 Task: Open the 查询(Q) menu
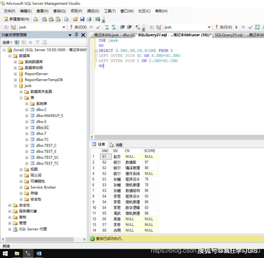coord(59,11)
